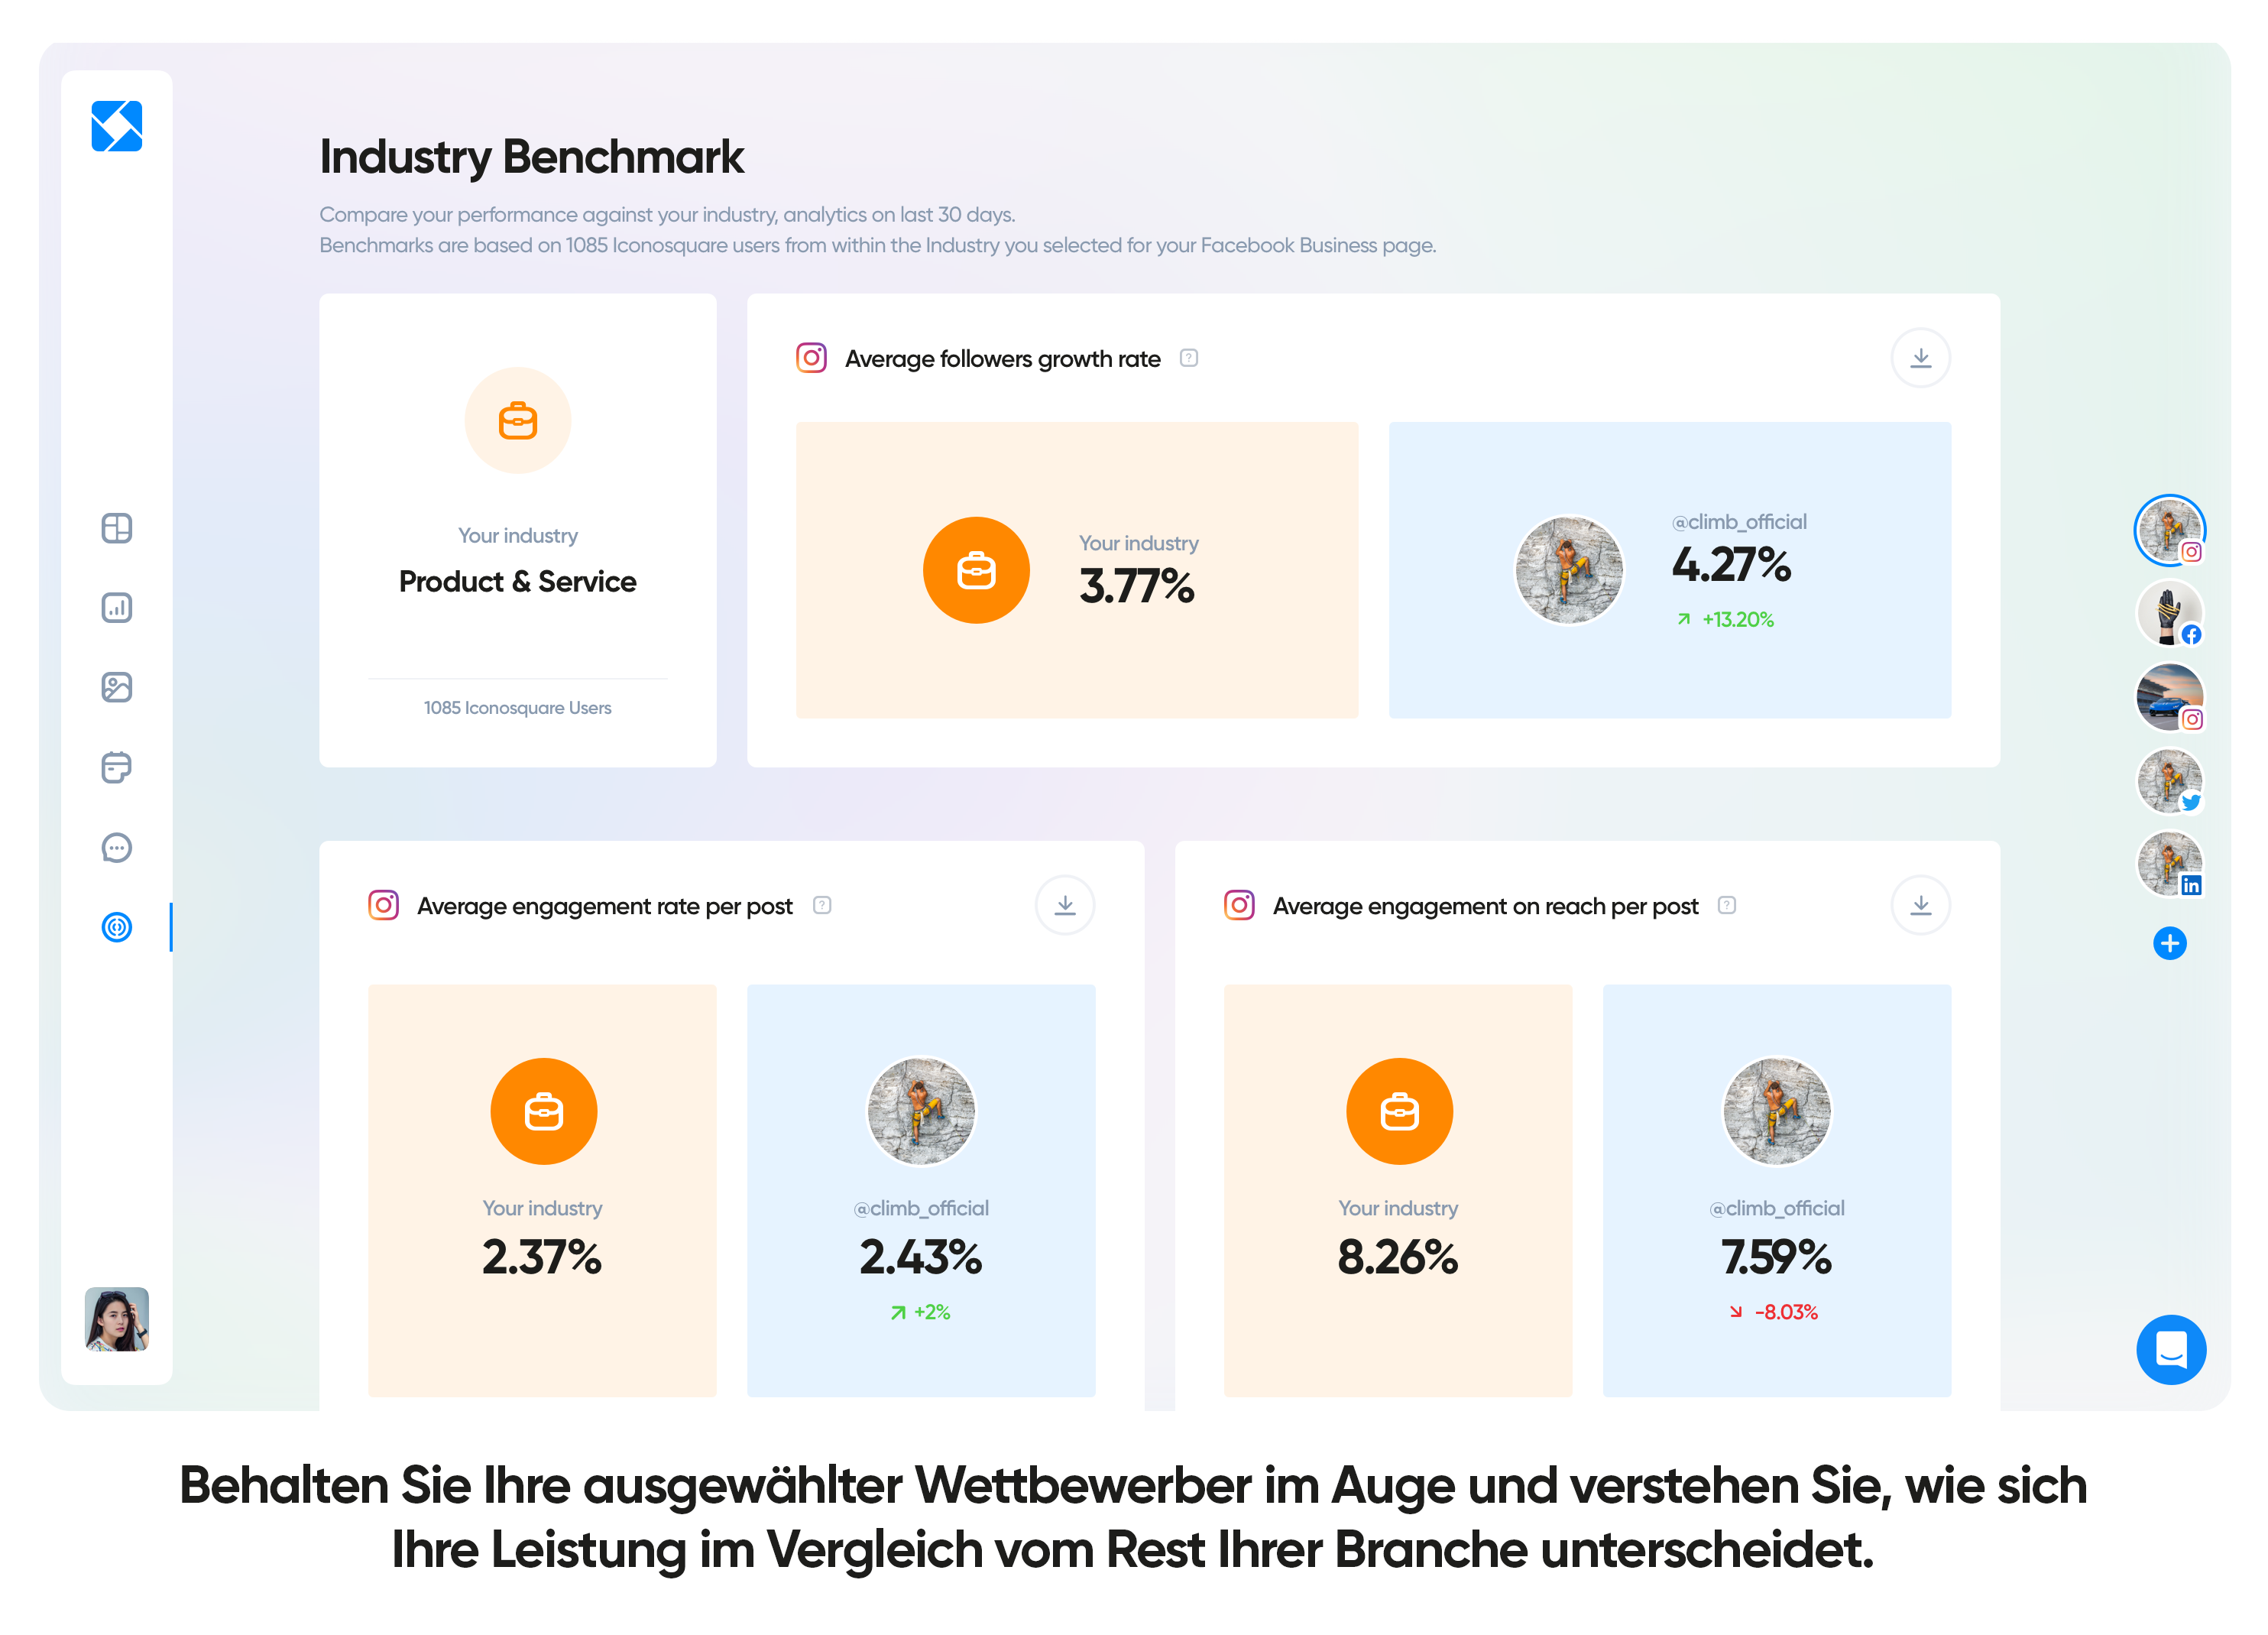Switch to the Twitter climbing profile
The height and width of the screenshot is (1635, 2268).
pyautogui.click(x=2170, y=781)
